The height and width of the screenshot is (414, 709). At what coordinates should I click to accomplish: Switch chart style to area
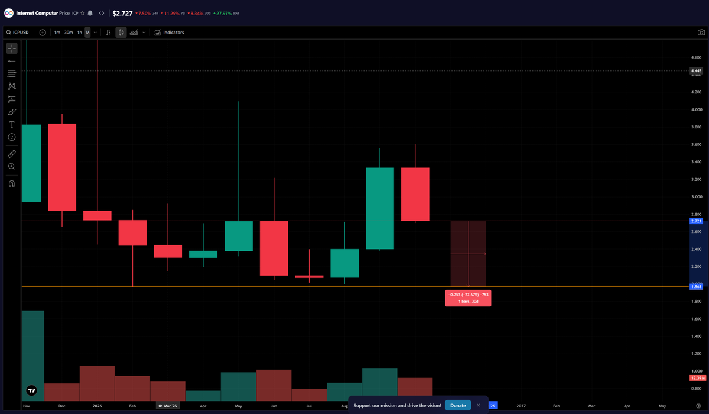tap(134, 33)
